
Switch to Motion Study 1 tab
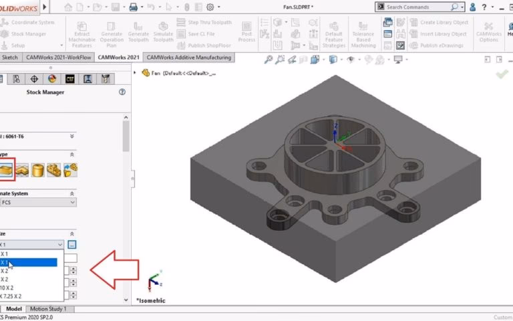[48, 308]
